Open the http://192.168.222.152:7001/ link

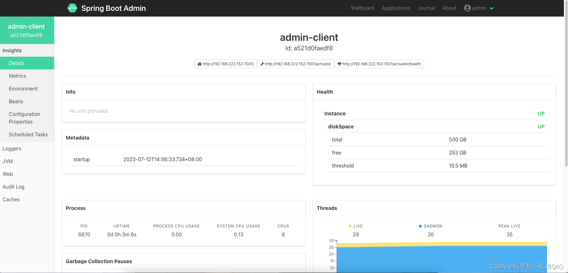click(x=226, y=64)
